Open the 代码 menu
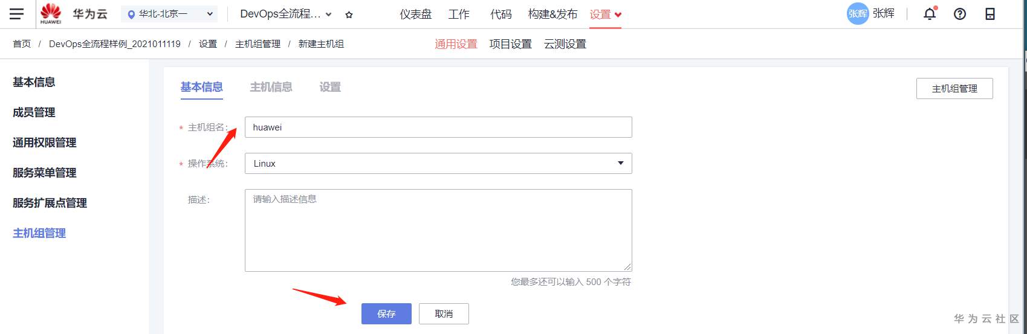The height and width of the screenshot is (334, 1027). coord(501,14)
